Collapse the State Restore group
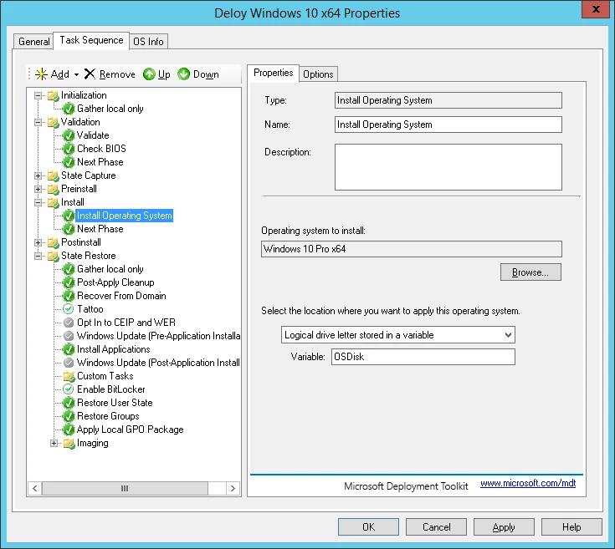The image size is (615, 549). point(38,256)
